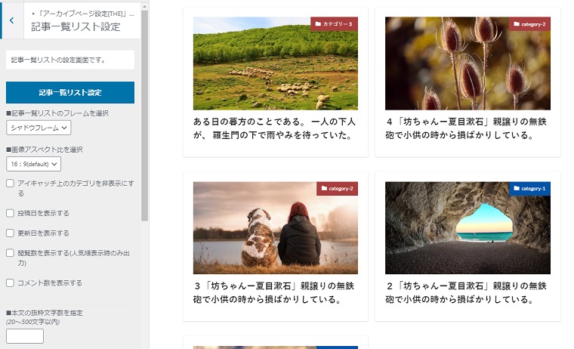Image resolution: width=574 pixels, height=349 pixels.
Task: Go back using the left chevron arrow
Action: click(12, 20)
